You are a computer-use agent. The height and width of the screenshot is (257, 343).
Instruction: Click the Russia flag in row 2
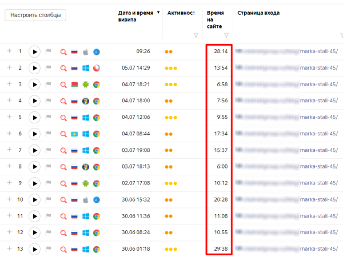click(x=74, y=68)
